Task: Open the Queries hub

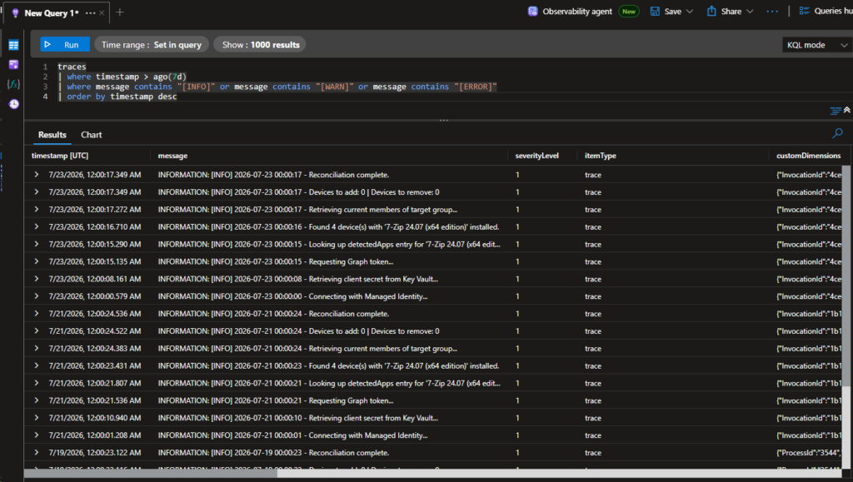Action: pyautogui.click(x=826, y=11)
